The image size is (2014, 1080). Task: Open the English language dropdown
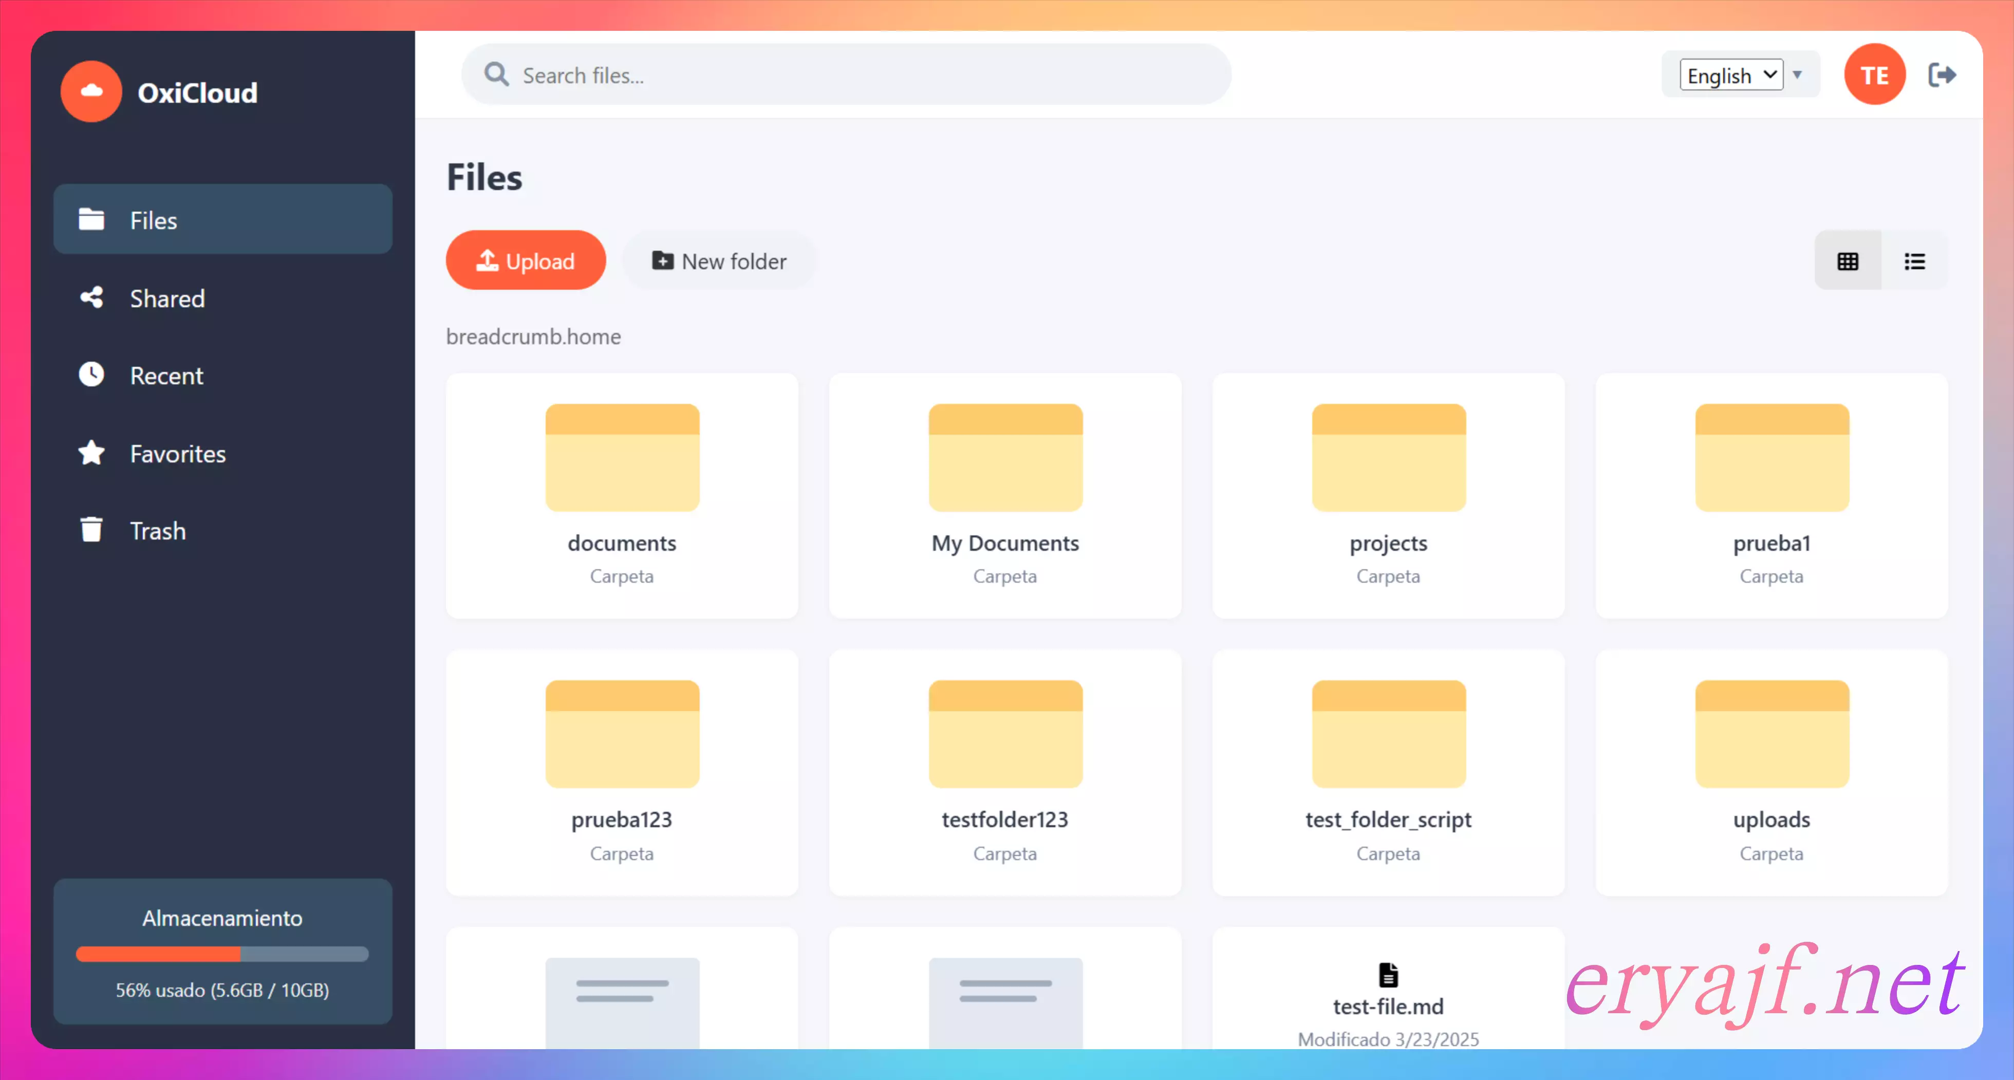[1732, 75]
